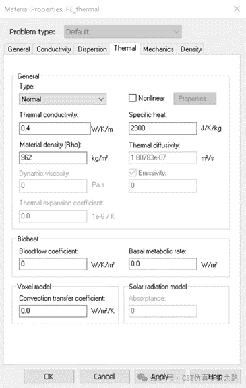
Task: Switch to the General tab
Action: point(19,49)
